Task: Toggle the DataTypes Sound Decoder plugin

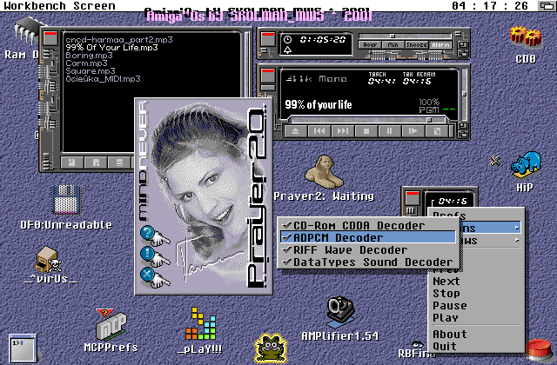Action: tap(368, 262)
